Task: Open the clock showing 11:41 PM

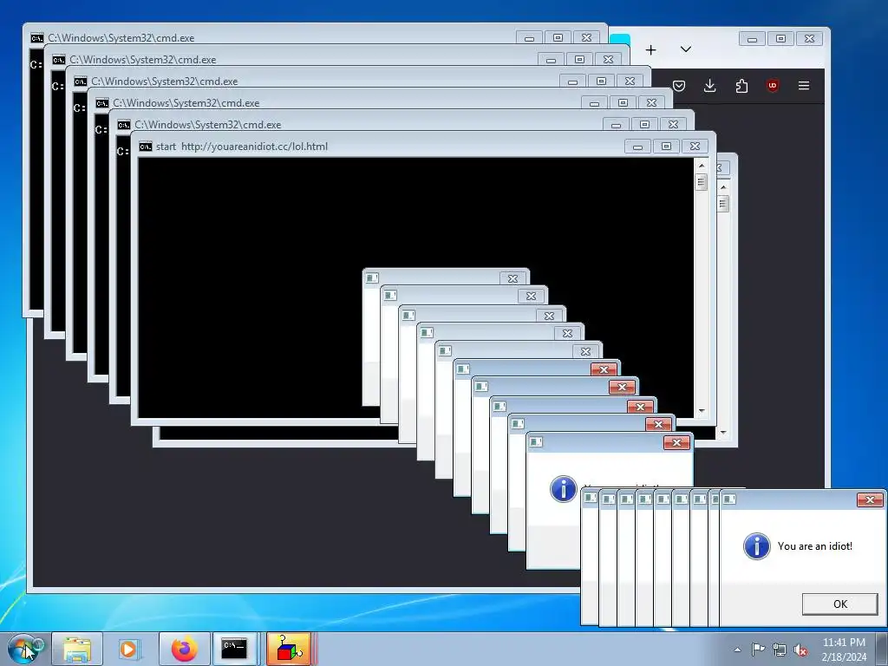Action: point(844,650)
